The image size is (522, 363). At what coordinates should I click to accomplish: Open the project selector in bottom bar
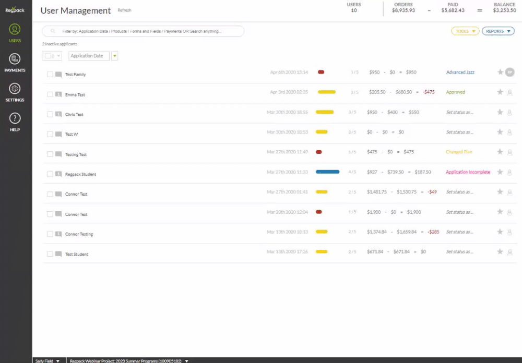pos(128,360)
